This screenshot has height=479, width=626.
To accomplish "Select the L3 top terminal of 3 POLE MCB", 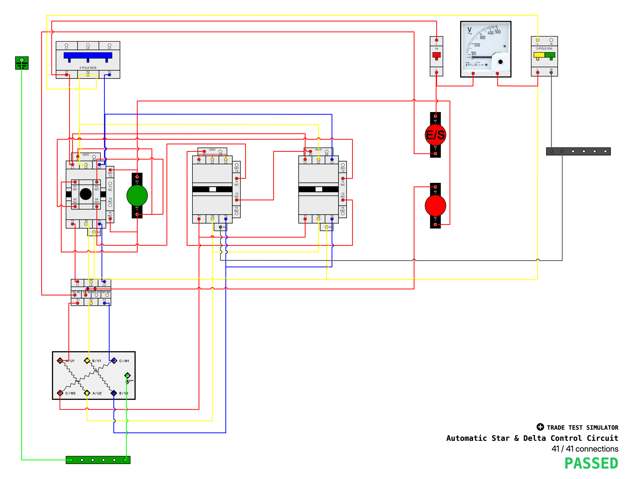I will click(109, 45).
